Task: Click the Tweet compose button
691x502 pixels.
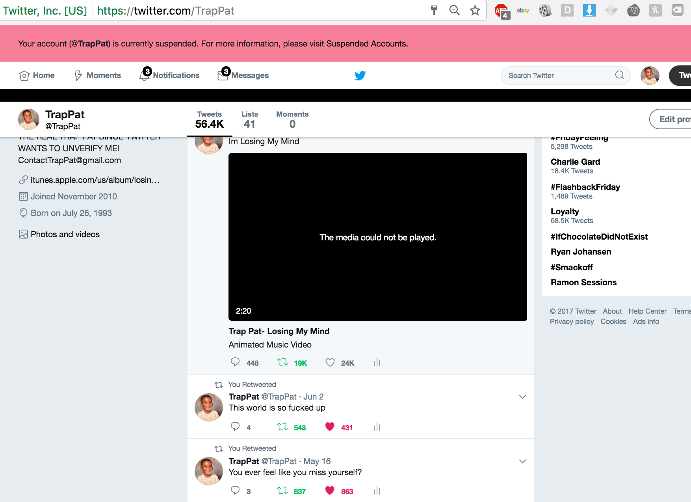Action: tap(680, 75)
